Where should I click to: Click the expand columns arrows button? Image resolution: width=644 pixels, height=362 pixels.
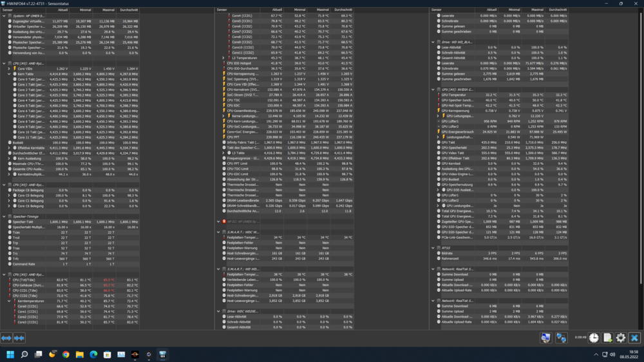pyautogui.click(x=6, y=338)
